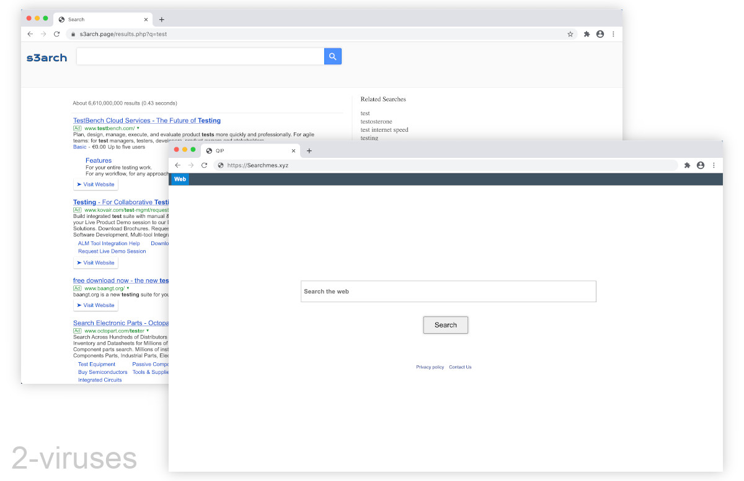Click the reload icon in the Searchmes.xyz toolbar
This screenshot has width=744, height=481.
pos(204,165)
